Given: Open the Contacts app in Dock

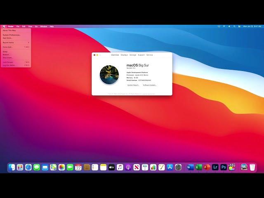Looking at the screenshot, I should click(x=87, y=167).
